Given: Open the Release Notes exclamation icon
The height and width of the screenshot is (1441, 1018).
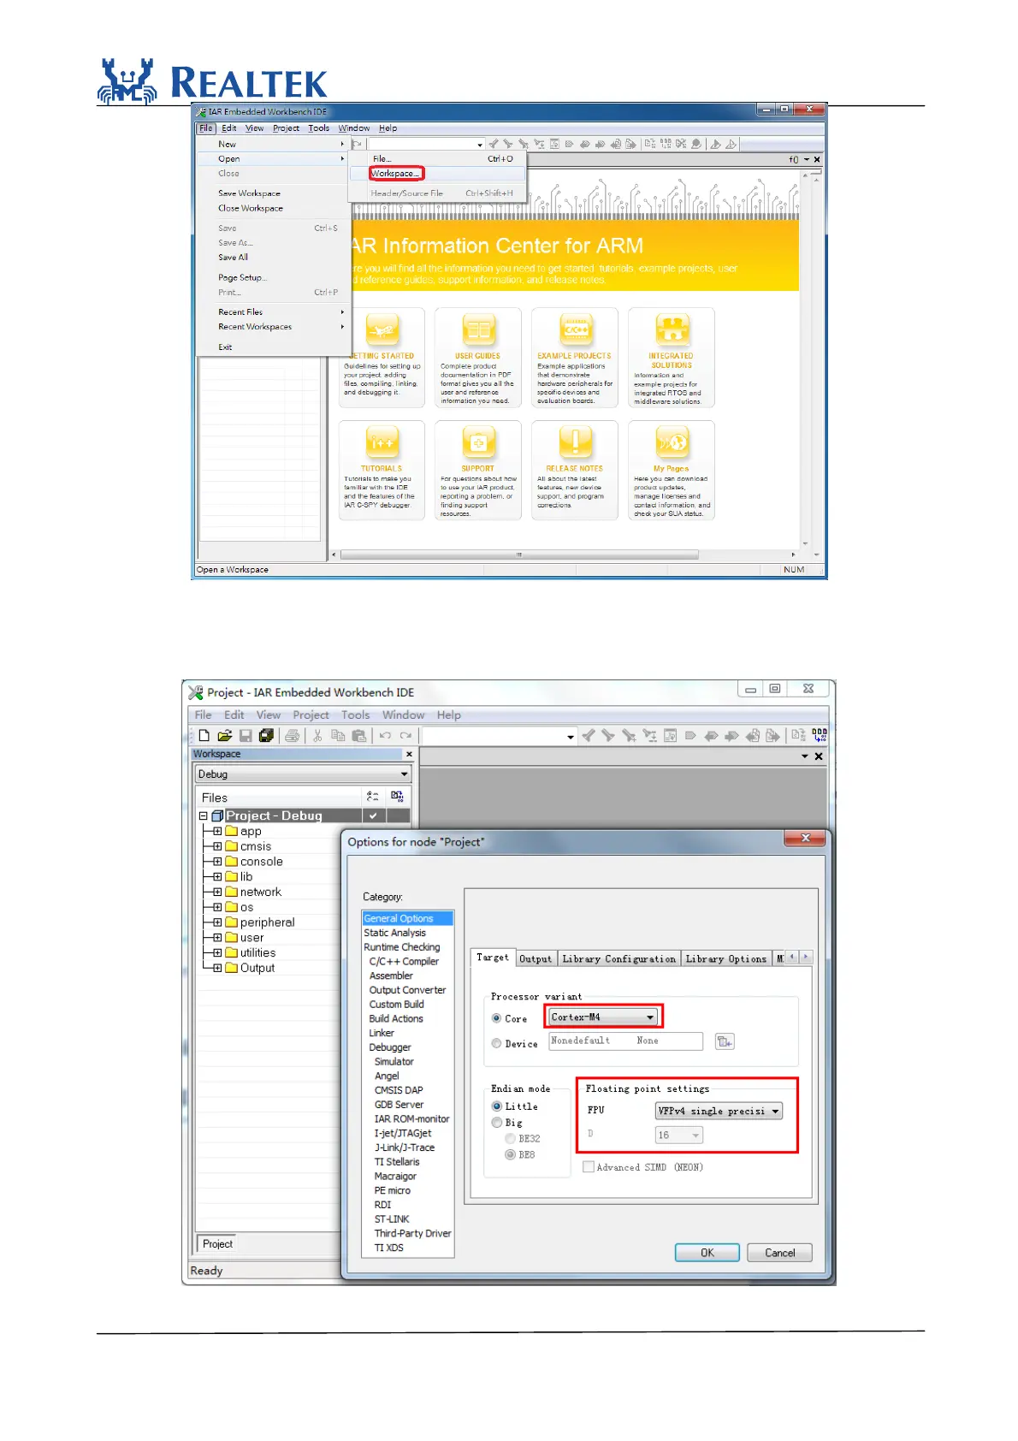Looking at the screenshot, I should pyautogui.click(x=575, y=442).
